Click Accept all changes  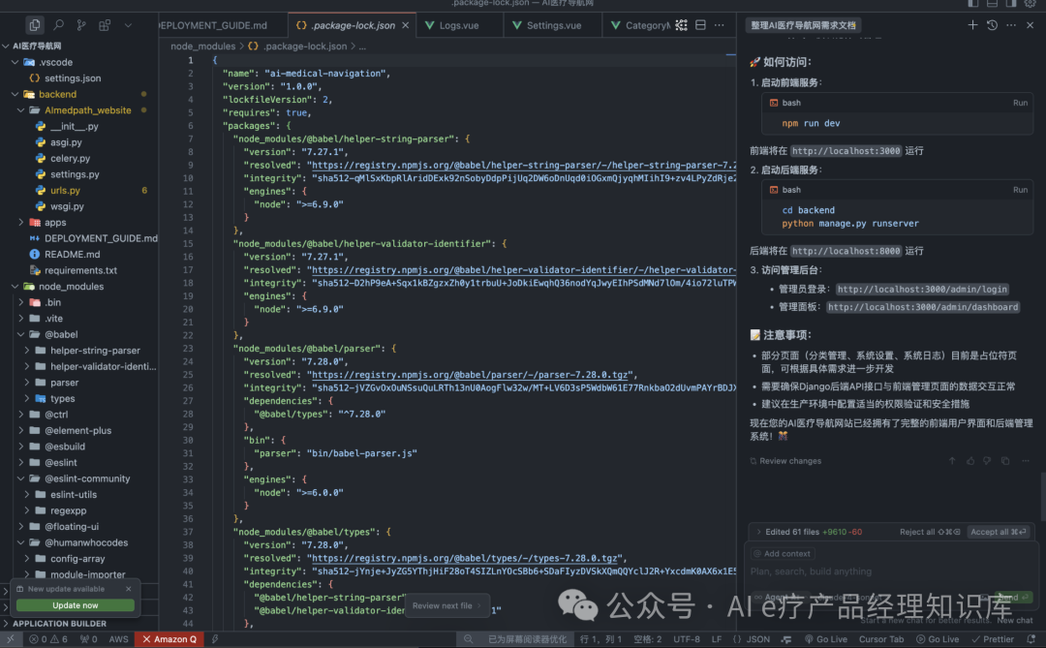click(998, 532)
